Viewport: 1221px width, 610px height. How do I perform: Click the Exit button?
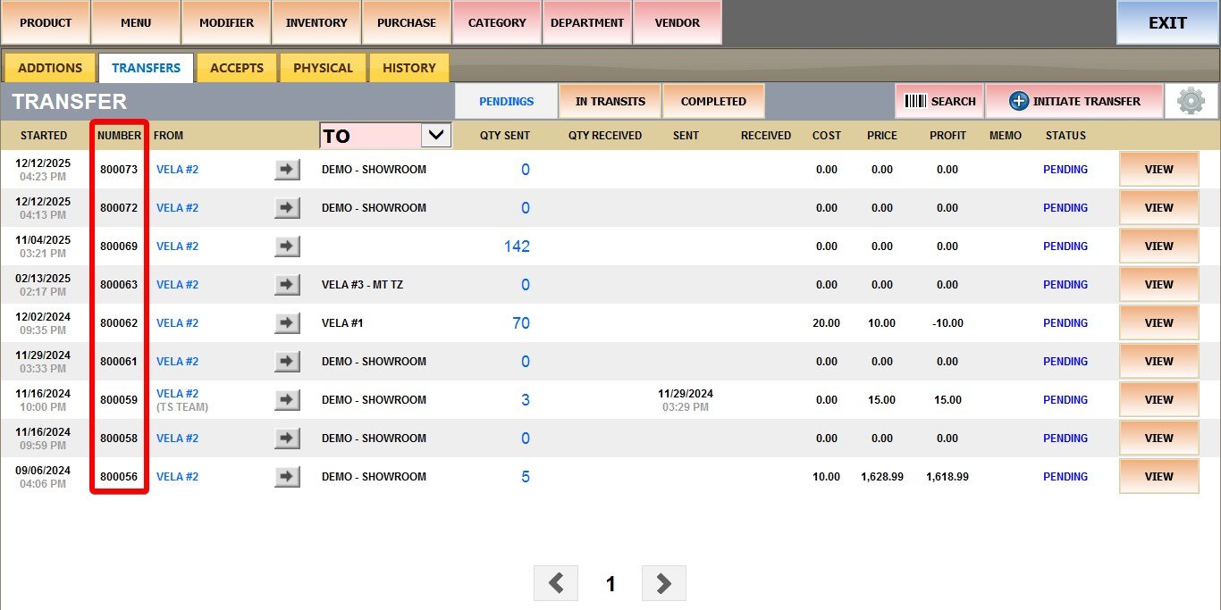[1166, 22]
